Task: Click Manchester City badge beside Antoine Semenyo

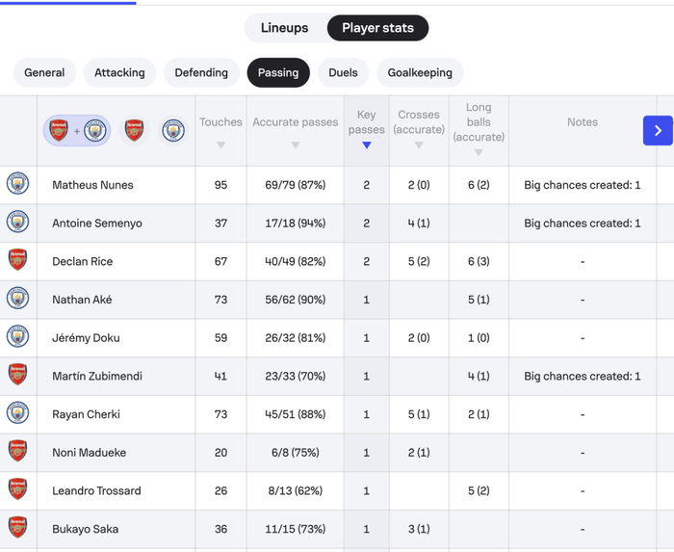Action: point(17,223)
